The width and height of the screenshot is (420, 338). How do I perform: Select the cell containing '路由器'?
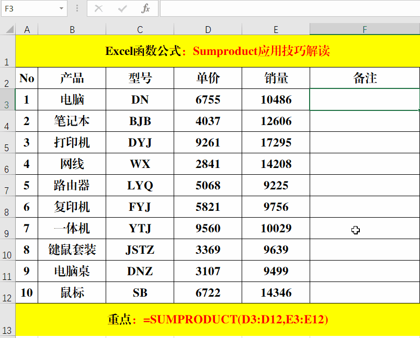[72, 185]
